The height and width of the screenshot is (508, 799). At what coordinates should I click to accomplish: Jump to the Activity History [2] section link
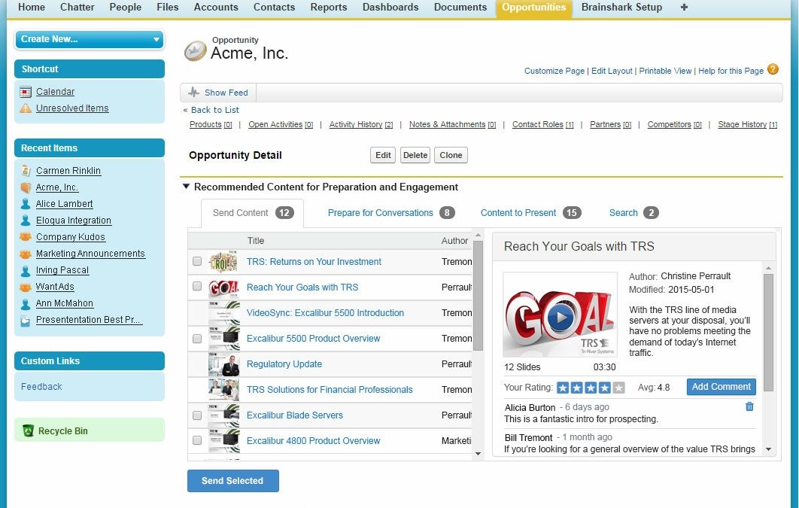(x=361, y=124)
